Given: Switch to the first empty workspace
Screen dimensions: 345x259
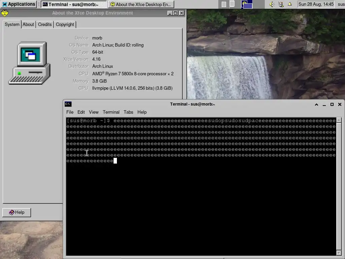Looking at the screenshot, I should [224, 4].
